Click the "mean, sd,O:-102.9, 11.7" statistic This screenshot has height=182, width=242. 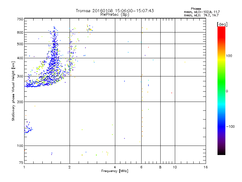click(x=202, y=12)
